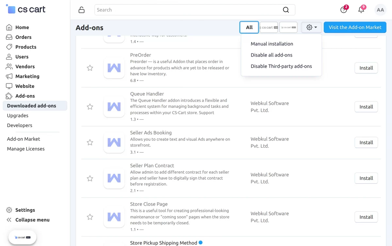Viewport: 392px width, 246px height.
Task: Mark Queue Handler as a favorite with its star
Action: click(90, 107)
